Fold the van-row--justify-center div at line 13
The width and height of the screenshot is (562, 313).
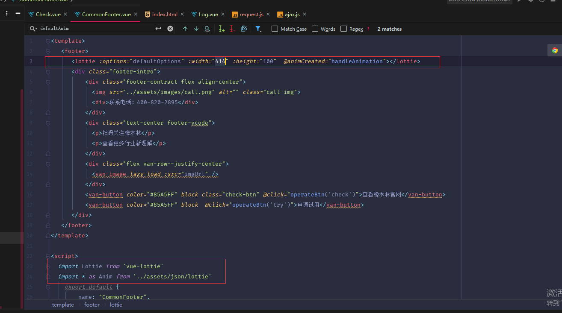pyautogui.click(x=48, y=164)
